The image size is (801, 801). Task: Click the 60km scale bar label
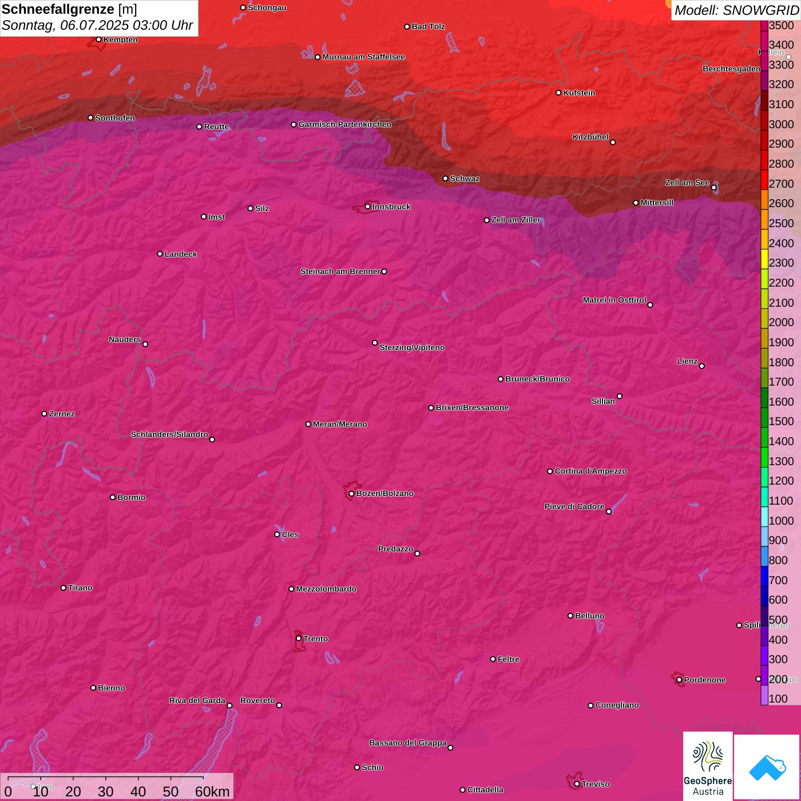point(212,792)
